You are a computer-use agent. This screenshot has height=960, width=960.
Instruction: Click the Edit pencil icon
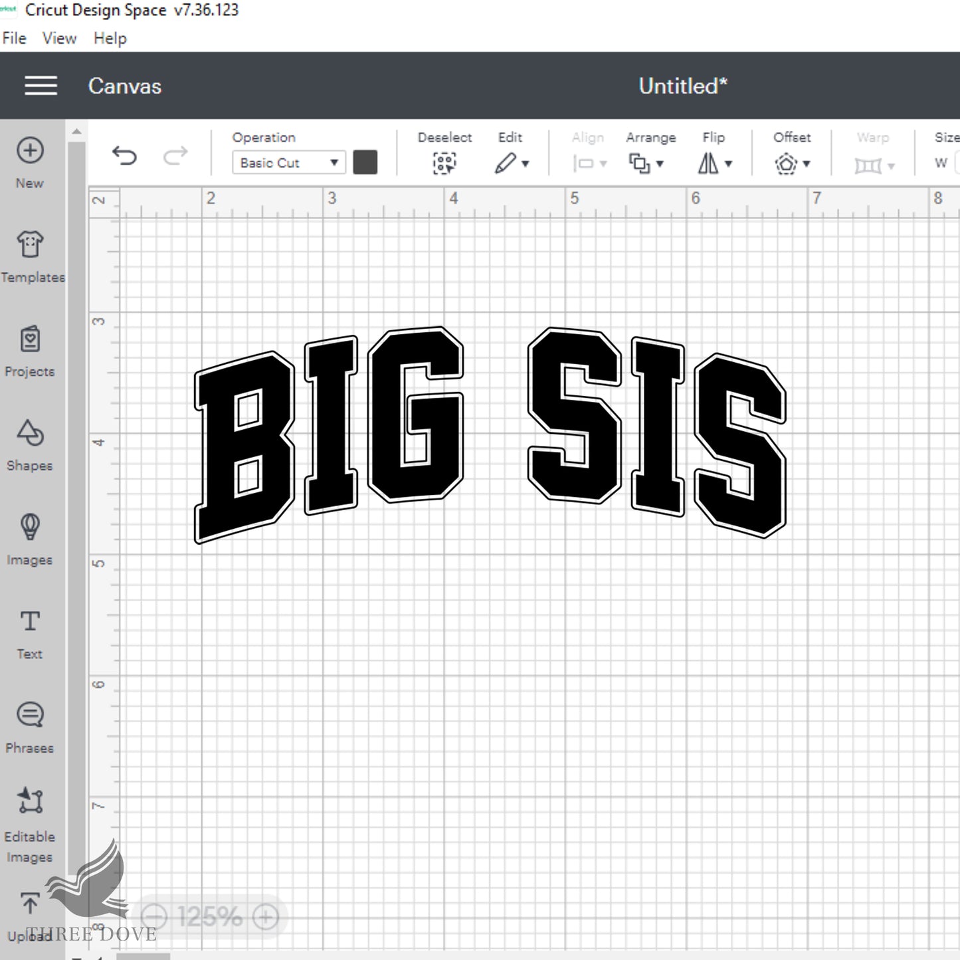[x=505, y=163]
